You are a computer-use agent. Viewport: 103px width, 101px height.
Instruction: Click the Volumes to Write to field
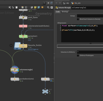[90, 52]
